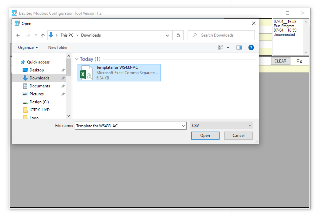Minimize the Daviteq Modbus window

click(272, 13)
